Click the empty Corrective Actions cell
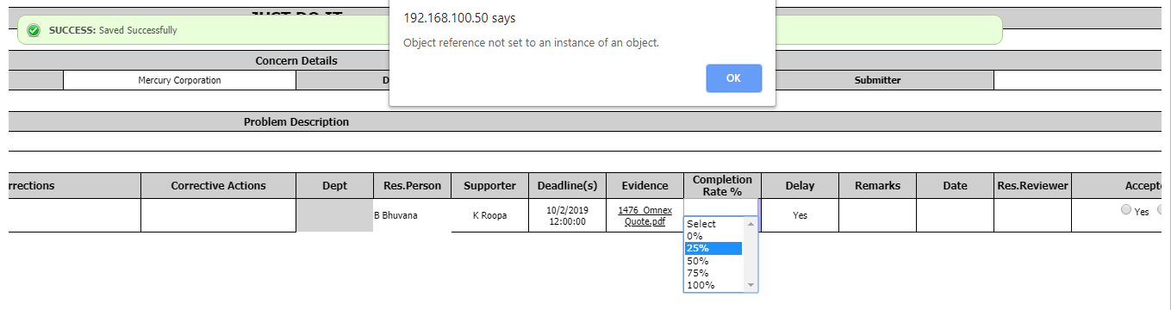This screenshot has height=310, width=1171. pyautogui.click(x=218, y=215)
